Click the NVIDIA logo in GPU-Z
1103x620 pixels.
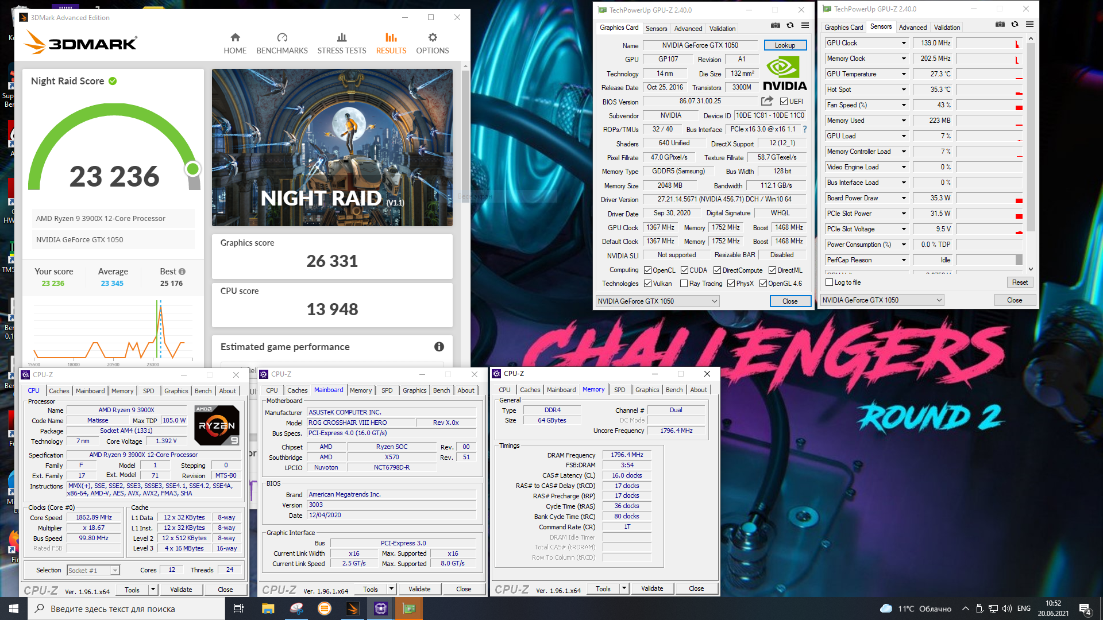click(x=785, y=74)
